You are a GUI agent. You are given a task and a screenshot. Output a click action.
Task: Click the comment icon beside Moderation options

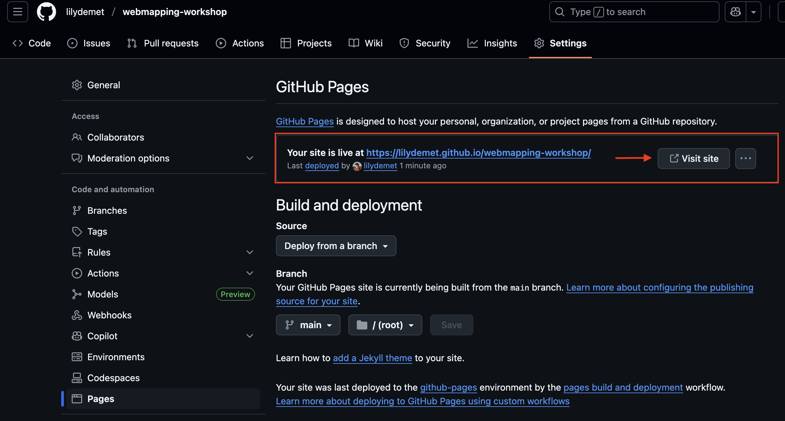point(77,158)
